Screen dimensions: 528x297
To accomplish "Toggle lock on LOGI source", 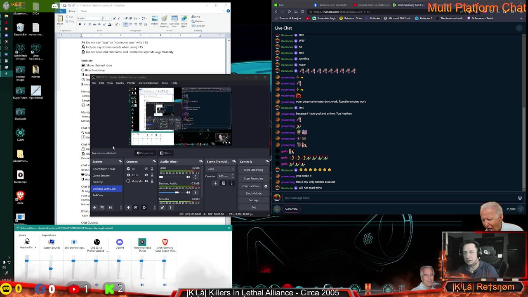I will tap(152, 175).
